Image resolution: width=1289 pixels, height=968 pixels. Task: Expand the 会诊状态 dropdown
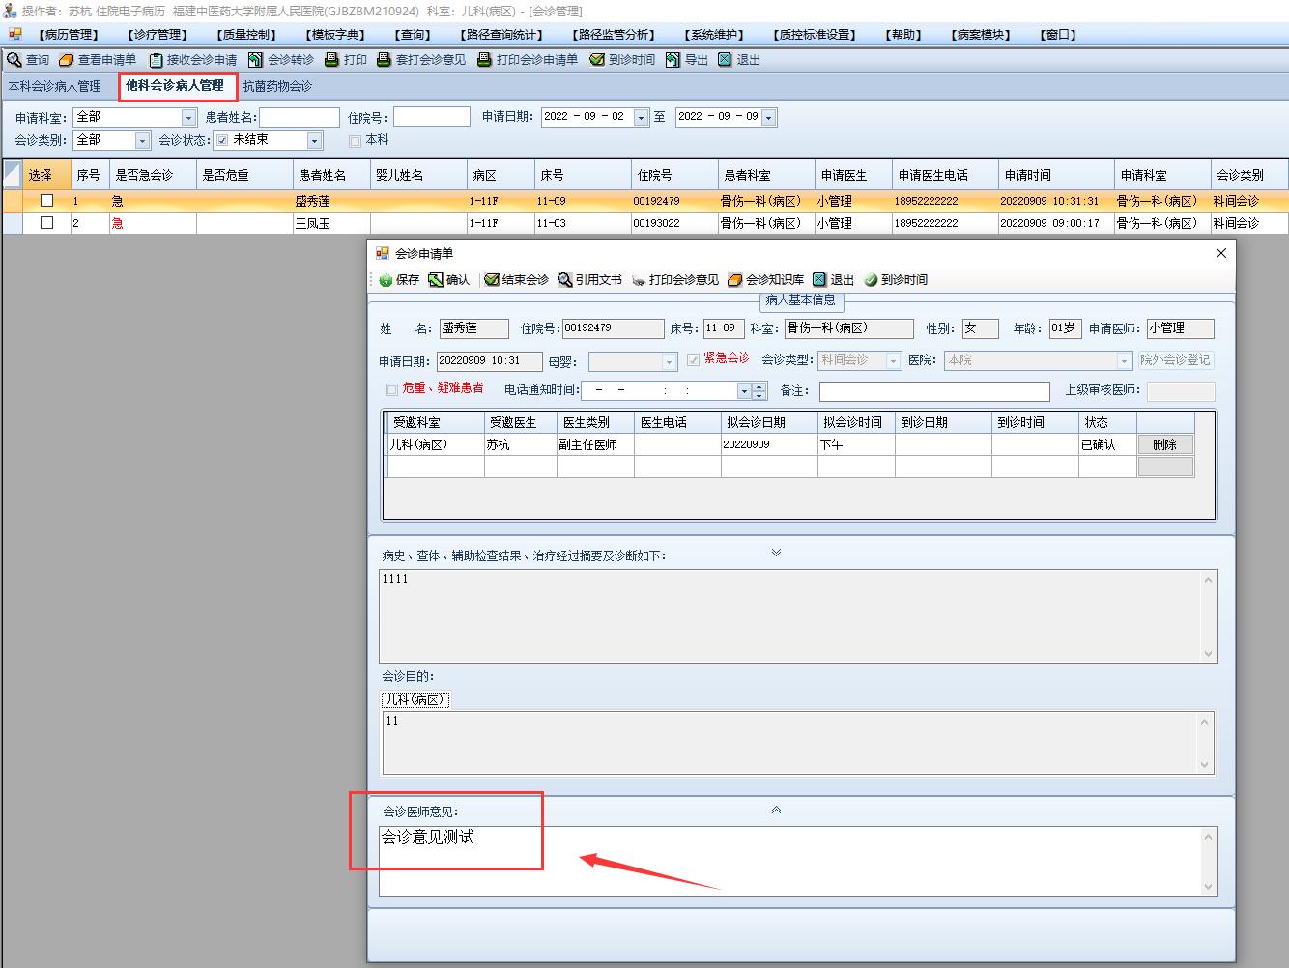point(314,141)
